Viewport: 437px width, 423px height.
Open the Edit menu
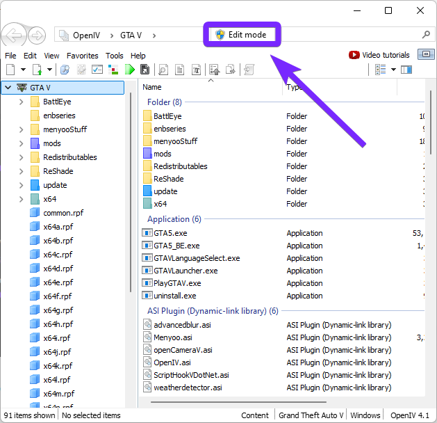(x=30, y=56)
